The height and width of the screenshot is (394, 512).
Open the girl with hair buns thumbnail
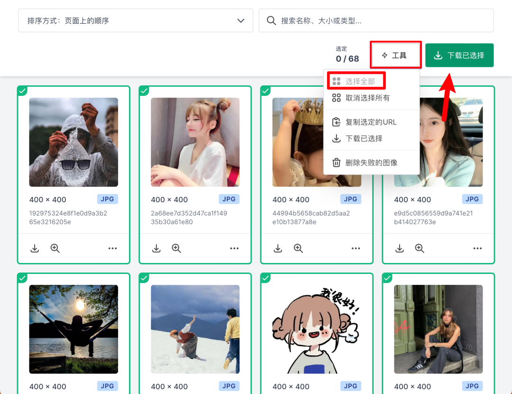(x=195, y=142)
